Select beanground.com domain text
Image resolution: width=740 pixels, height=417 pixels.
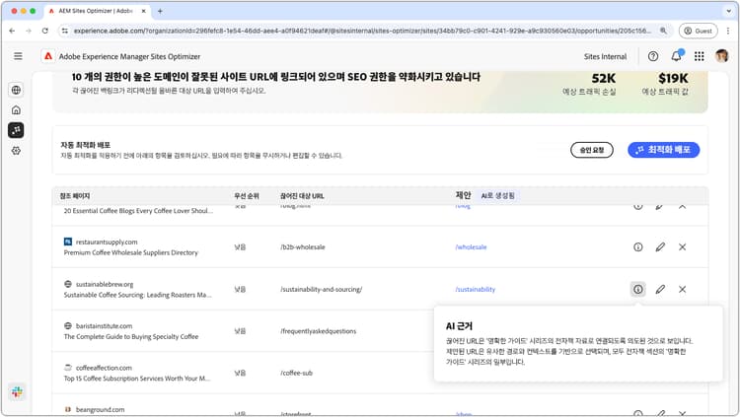[100, 410]
